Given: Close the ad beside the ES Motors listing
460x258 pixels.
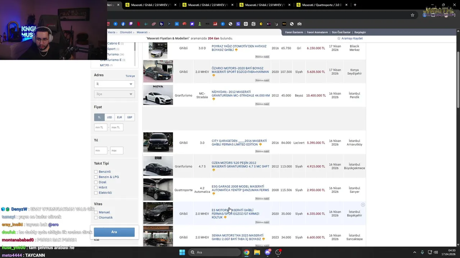Looking at the screenshot, I should coord(363,205).
